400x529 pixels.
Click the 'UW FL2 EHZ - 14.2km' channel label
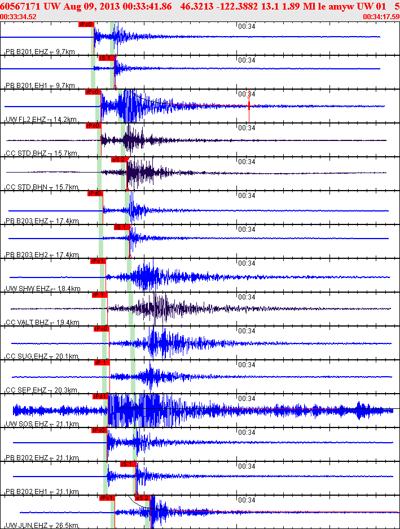(41, 120)
